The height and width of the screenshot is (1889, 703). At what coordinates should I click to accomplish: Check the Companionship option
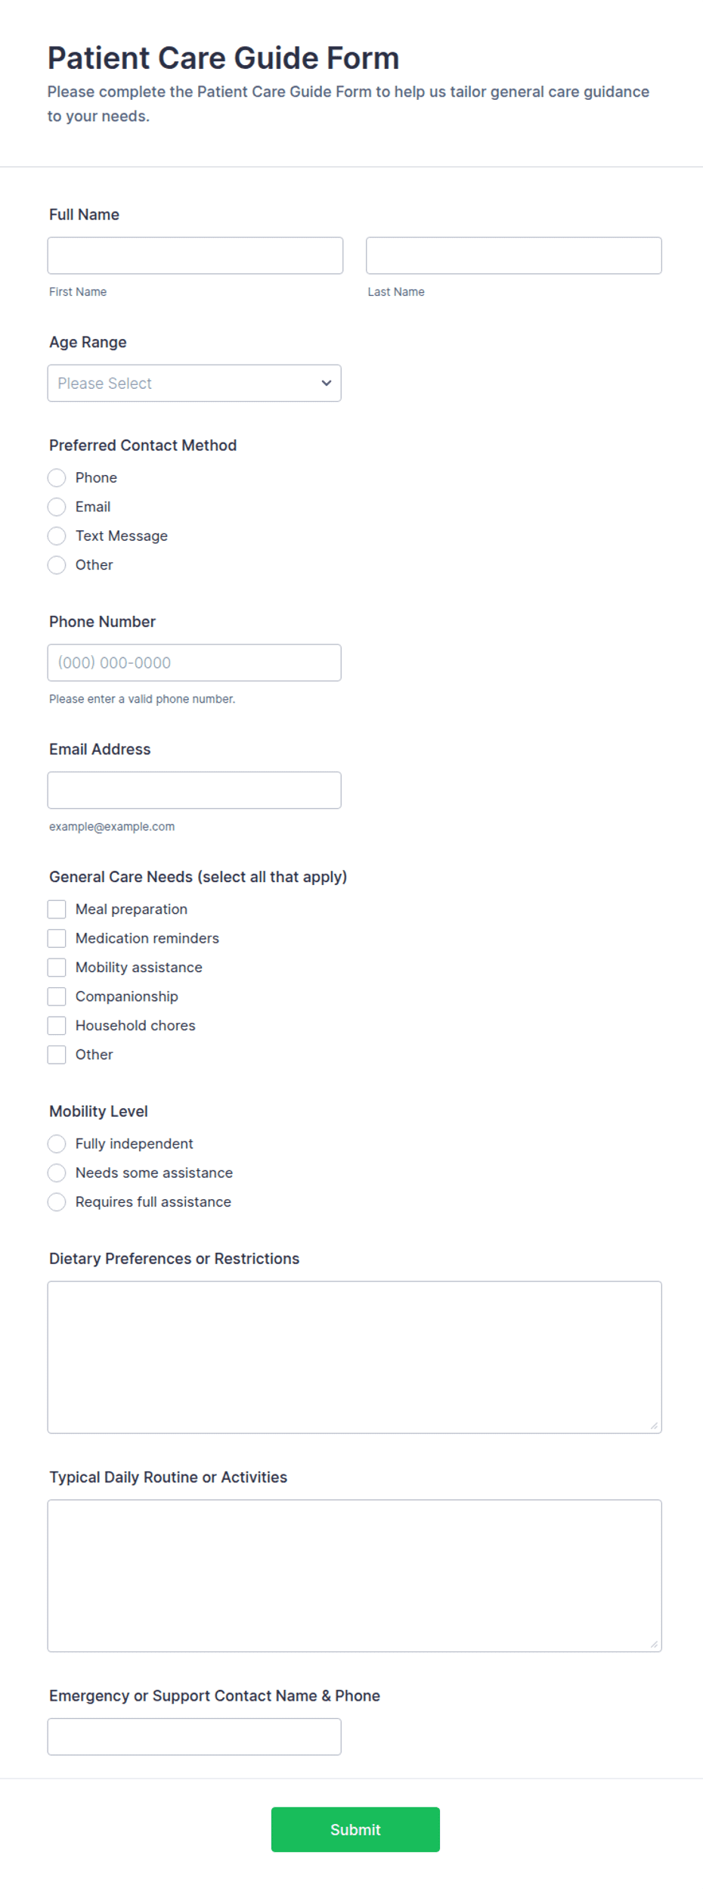tap(57, 996)
